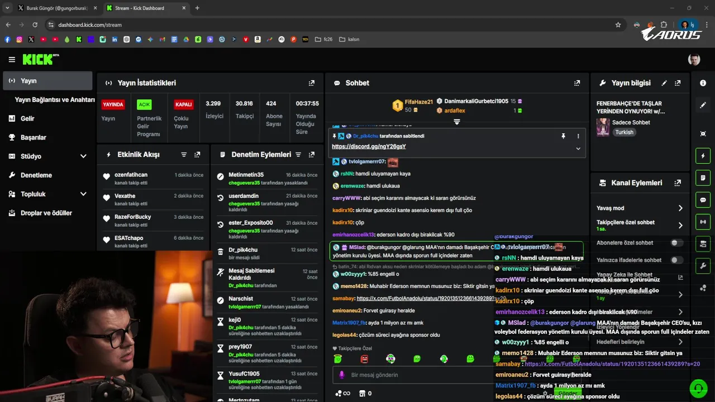715x402 pixels.
Task: Open profile avatar at top right
Action: pos(694,60)
